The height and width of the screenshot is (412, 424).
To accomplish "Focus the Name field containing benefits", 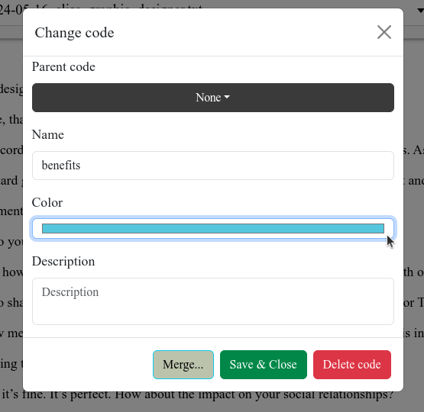I will (213, 166).
